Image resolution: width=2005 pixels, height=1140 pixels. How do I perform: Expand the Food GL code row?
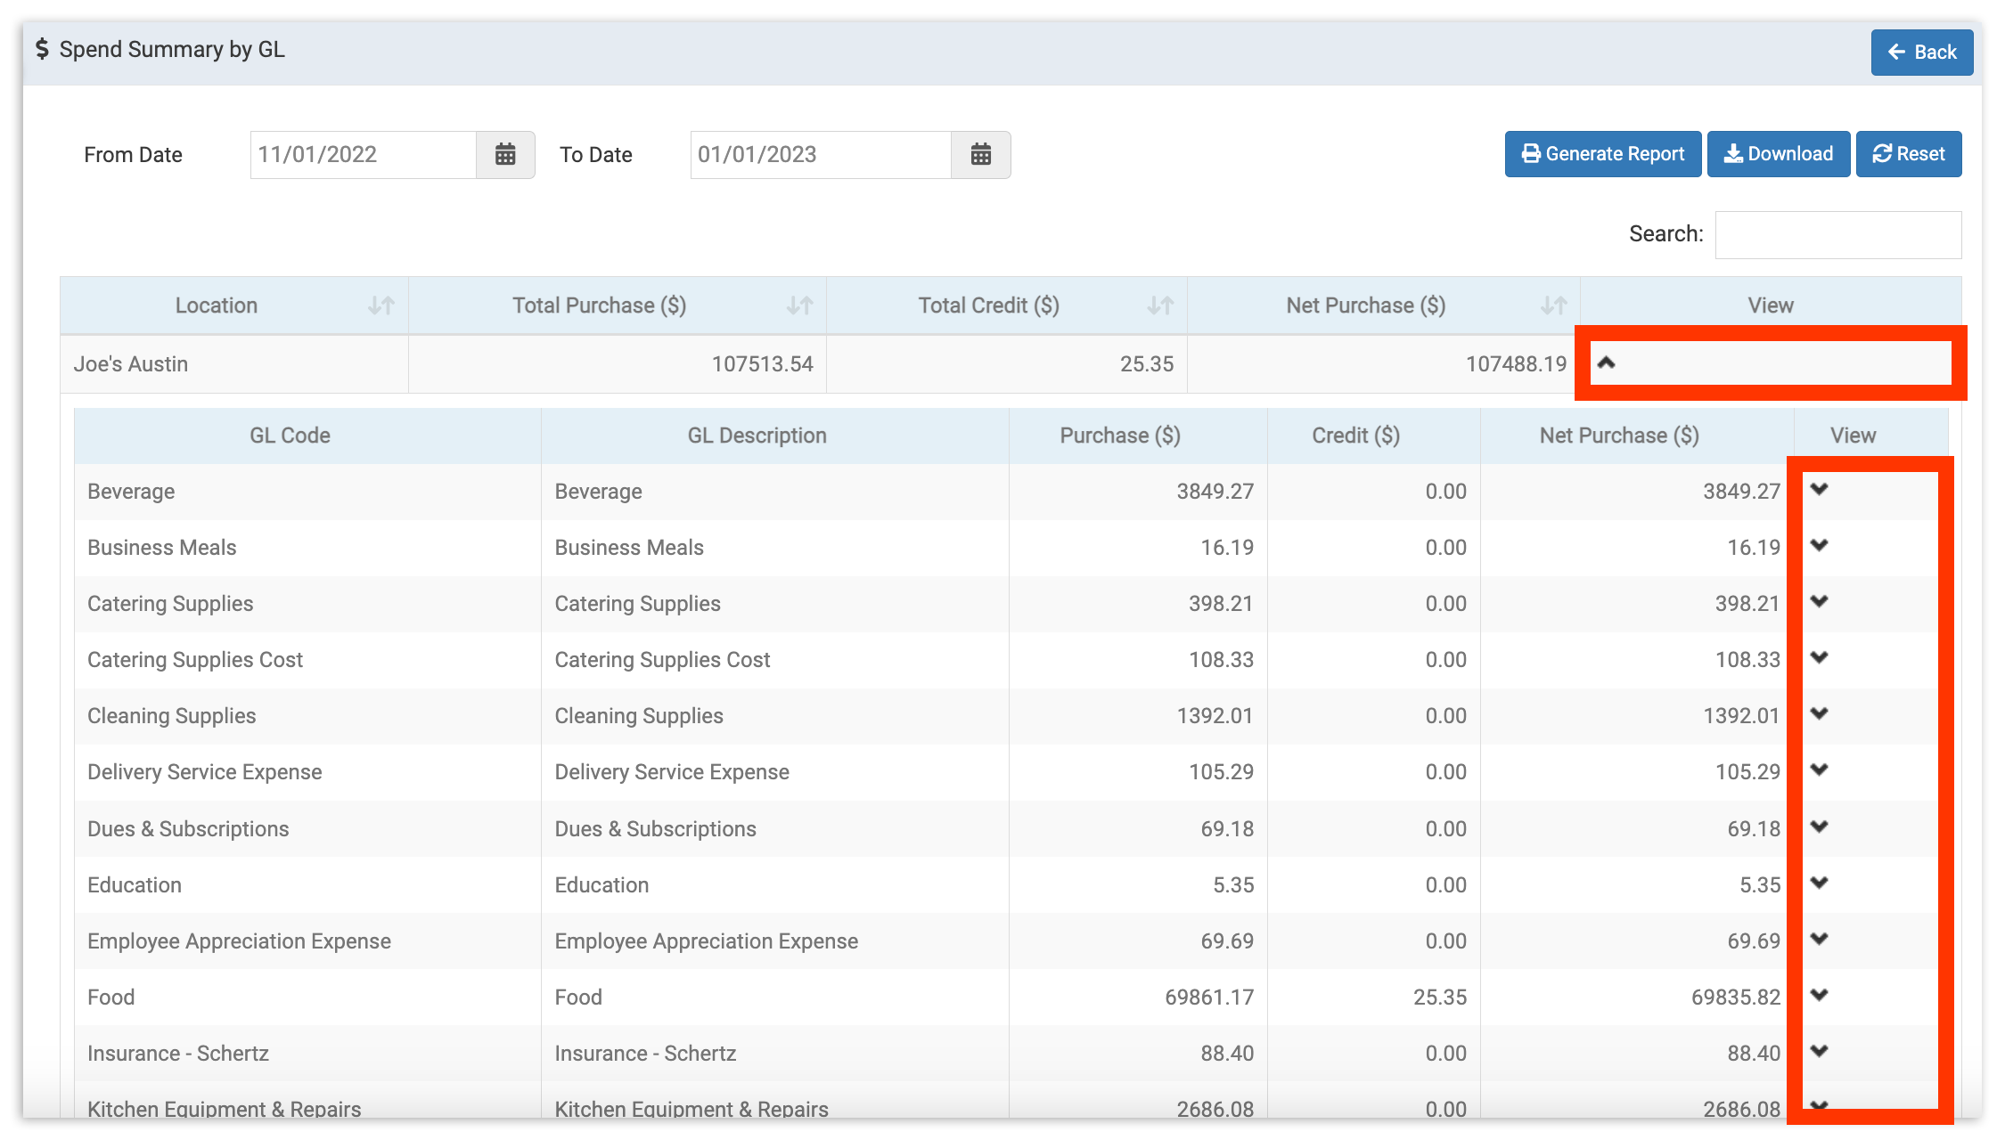pyautogui.click(x=1818, y=996)
